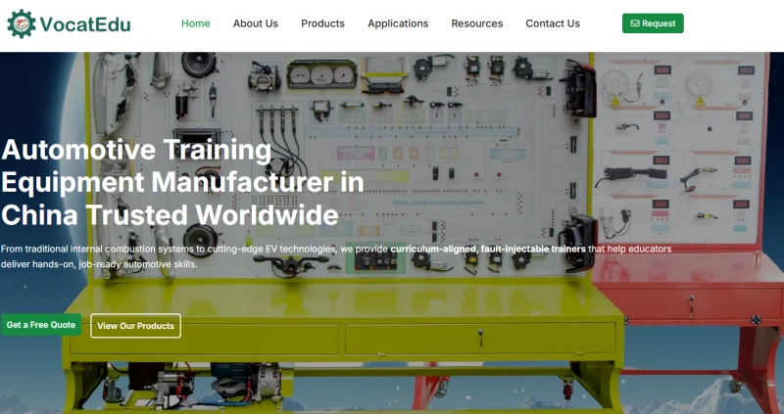
Task: Click the VocatEdu brand name text
Action: (x=86, y=23)
